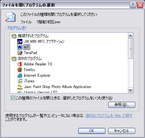
Task: Click the scroll down arrow in program list
Action: click(131, 90)
